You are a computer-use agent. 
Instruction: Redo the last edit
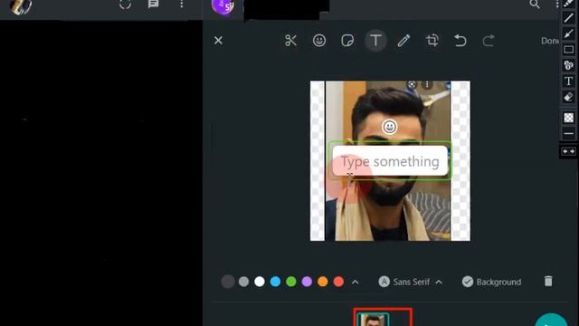click(x=489, y=40)
